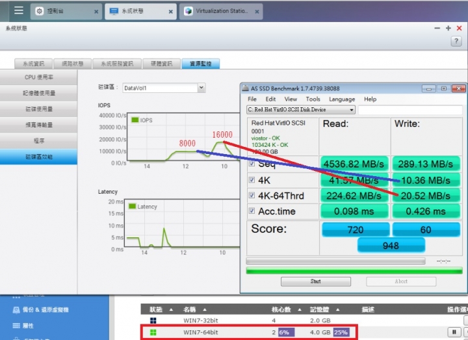The width and height of the screenshot is (468, 340).
Task: Maximize the 系統狀態 window with plus icon
Action: pyautogui.click(x=448, y=28)
